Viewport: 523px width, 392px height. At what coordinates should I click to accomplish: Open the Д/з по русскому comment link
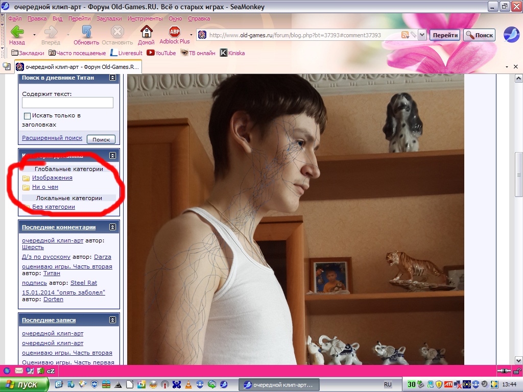(46, 257)
